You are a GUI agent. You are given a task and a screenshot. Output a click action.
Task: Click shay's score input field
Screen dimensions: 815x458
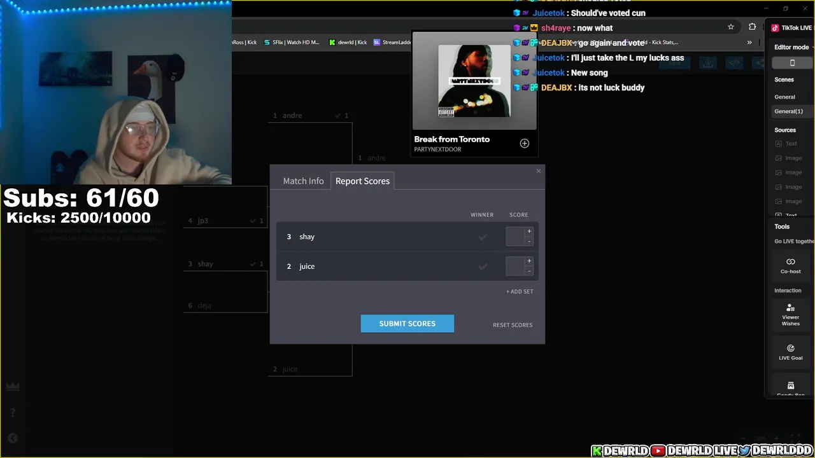(x=515, y=237)
